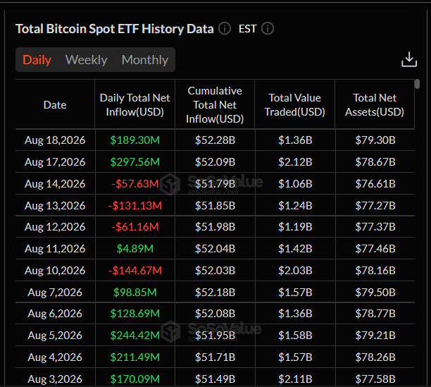431x387 pixels.
Task: Select the -$144.67M outflow value
Action: click(x=135, y=271)
